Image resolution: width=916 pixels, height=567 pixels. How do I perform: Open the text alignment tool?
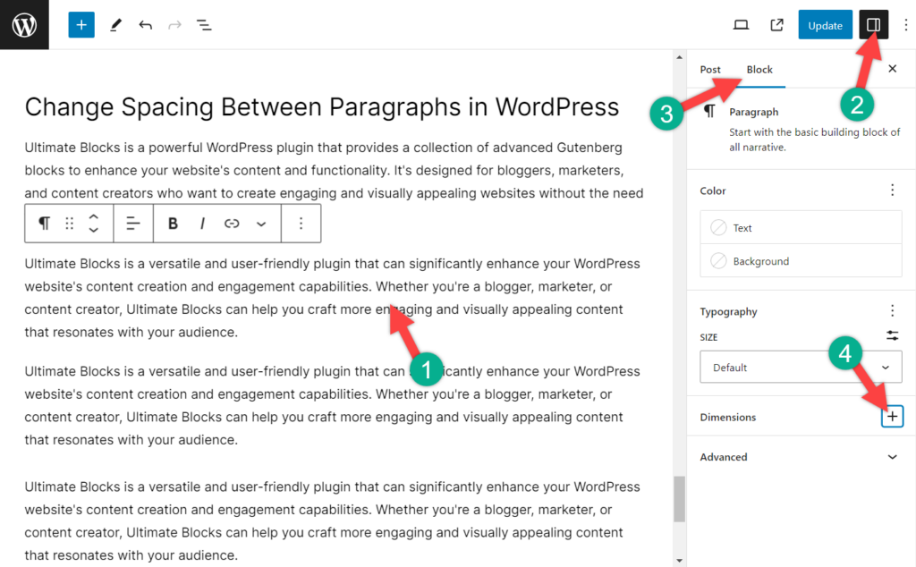pyautogui.click(x=133, y=223)
